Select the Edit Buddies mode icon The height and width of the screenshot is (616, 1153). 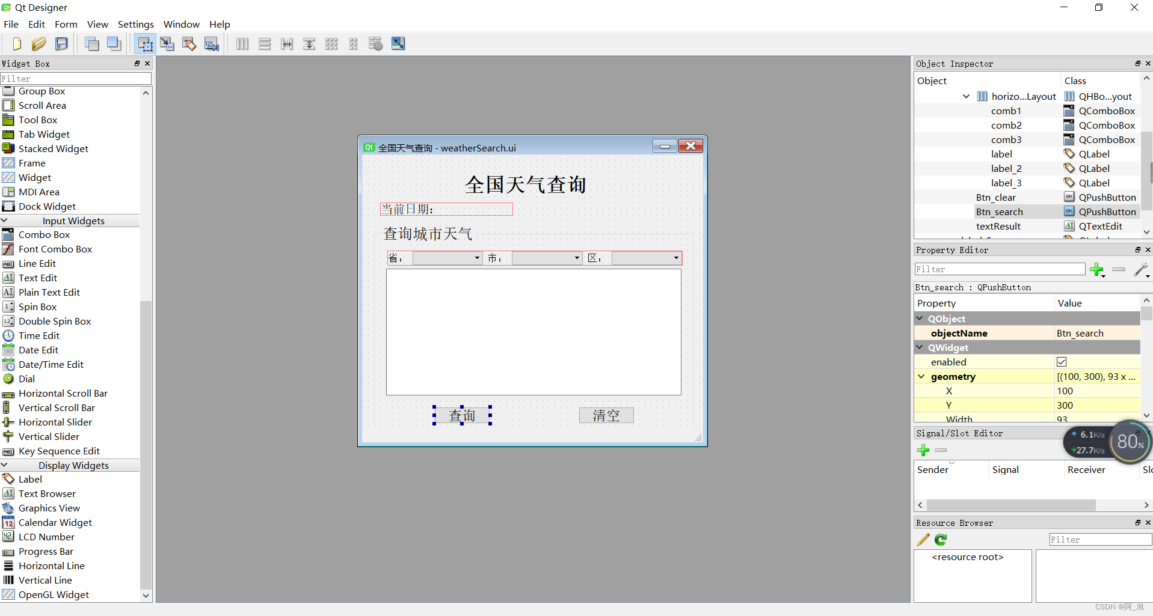coord(189,44)
